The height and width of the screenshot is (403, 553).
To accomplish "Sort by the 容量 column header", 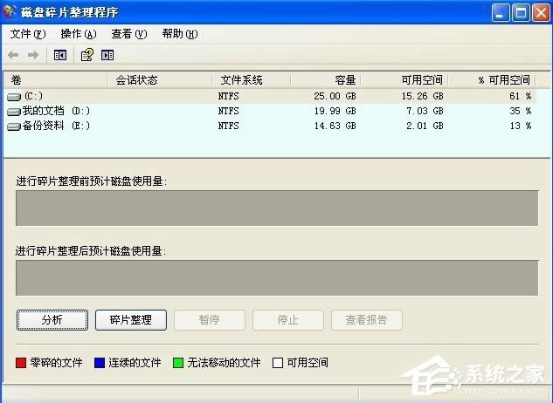I will [324, 79].
